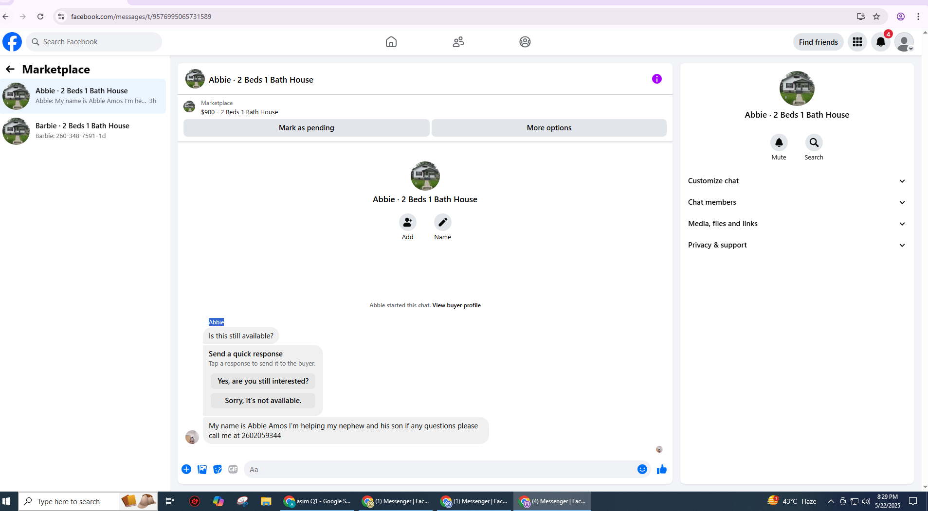This screenshot has width=928, height=511.
Task: Open the account profile avatar menu
Action: (x=904, y=42)
